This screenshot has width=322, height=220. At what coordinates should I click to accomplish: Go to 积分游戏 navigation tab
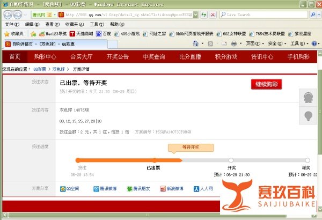click(226, 57)
